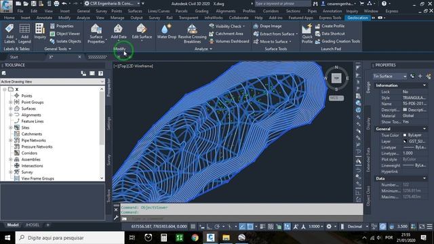This screenshot has height=244, width=434.
Task: Click the Quick Select icon in Properties palette
Action: (429, 76)
